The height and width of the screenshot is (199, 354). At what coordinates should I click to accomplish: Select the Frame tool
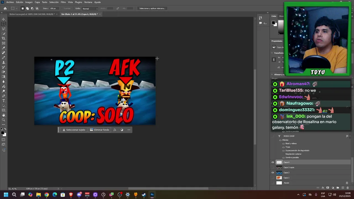(x=4, y=43)
